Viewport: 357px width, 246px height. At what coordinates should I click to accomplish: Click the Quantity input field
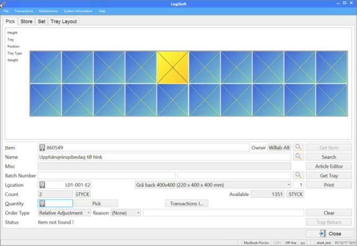tap(55, 204)
